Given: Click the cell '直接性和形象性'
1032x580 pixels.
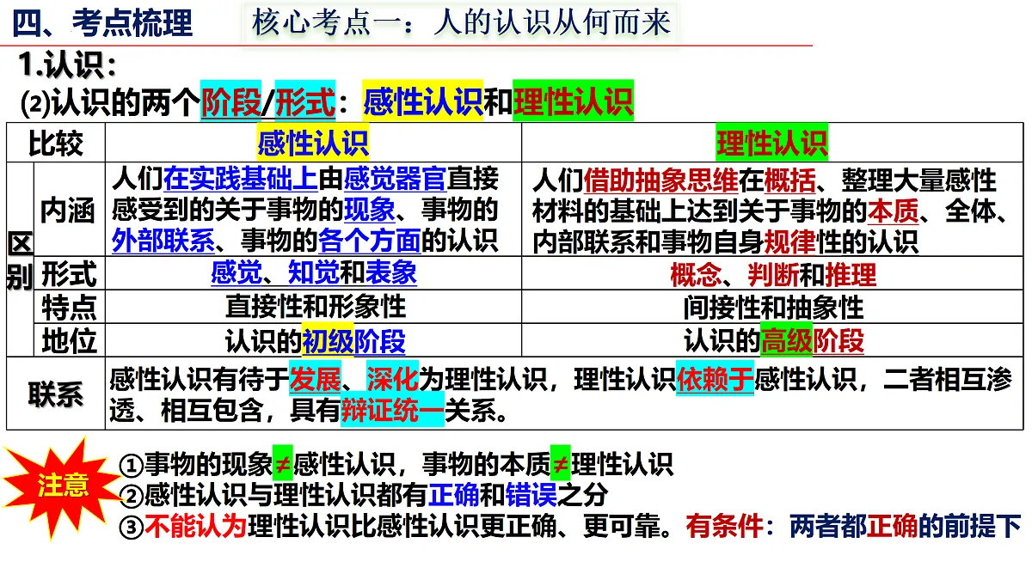Looking at the screenshot, I should 315,306.
